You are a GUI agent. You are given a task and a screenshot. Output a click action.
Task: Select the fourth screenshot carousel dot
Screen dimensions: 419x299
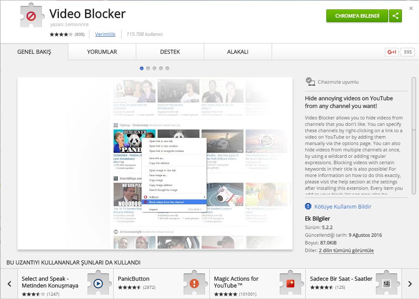[161, 68]
